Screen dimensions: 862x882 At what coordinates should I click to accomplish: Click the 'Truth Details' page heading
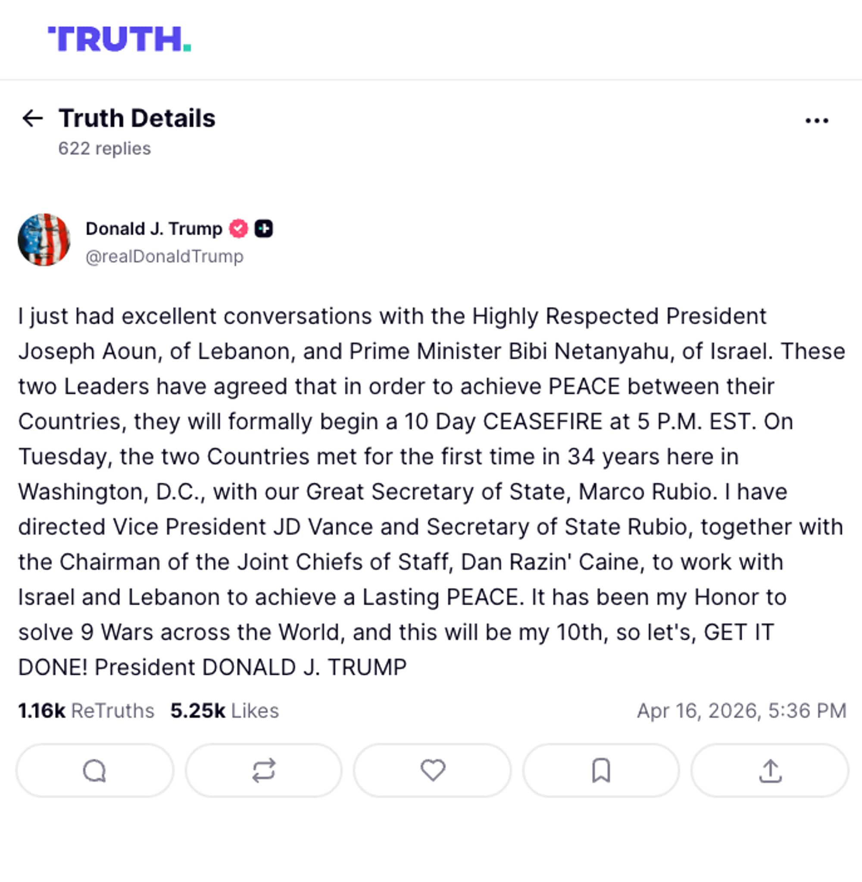point(137,118)
